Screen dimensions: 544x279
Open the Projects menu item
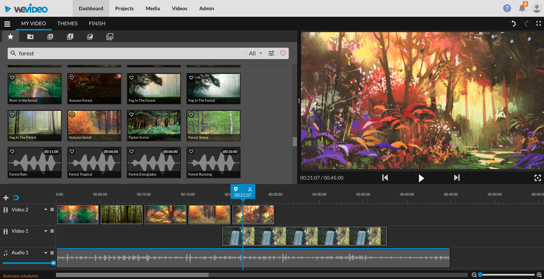click(x=124, y=9)
